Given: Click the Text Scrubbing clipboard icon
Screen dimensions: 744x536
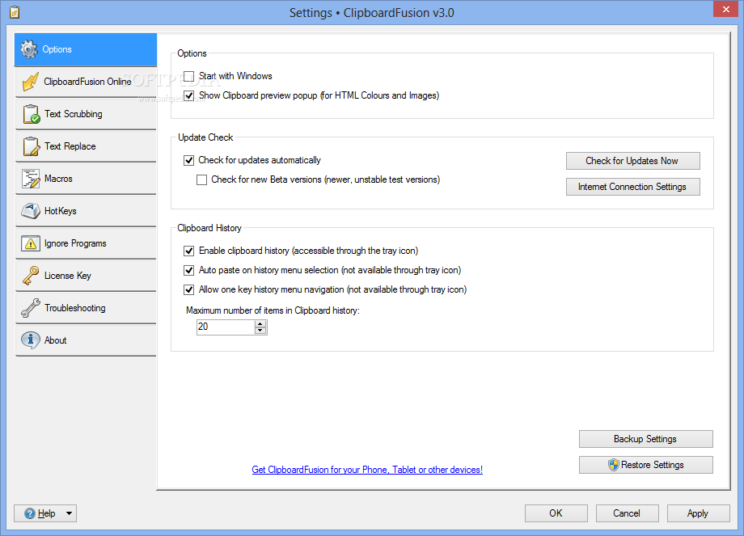Looking at the screenshot, I should 32,114.
